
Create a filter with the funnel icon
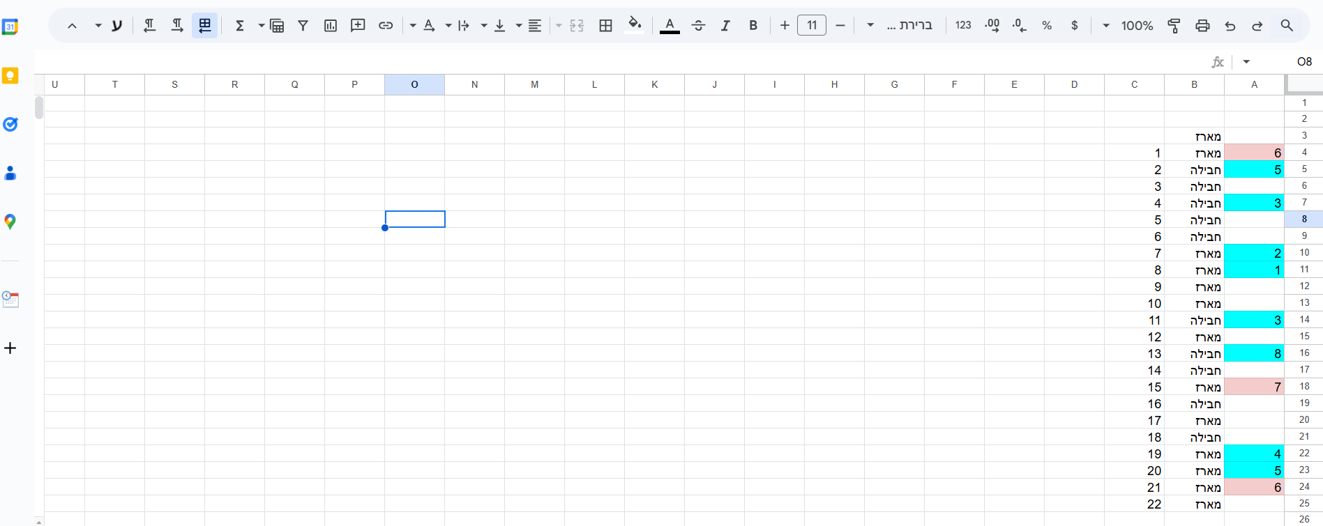(x=303, y=26)
